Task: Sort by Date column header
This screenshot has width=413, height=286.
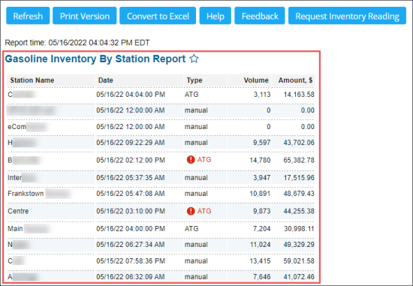Action: pyautogui.click(x=106, y=80)
